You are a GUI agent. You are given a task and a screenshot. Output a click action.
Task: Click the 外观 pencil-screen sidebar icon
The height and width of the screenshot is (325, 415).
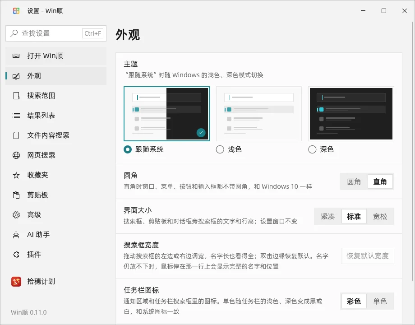16,76
